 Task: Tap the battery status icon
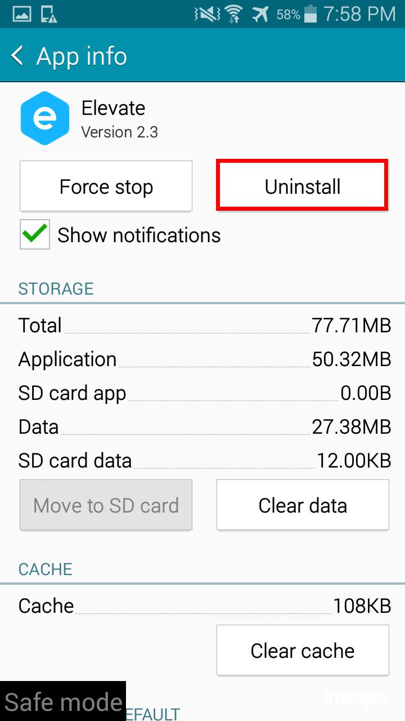pos(310,14)
